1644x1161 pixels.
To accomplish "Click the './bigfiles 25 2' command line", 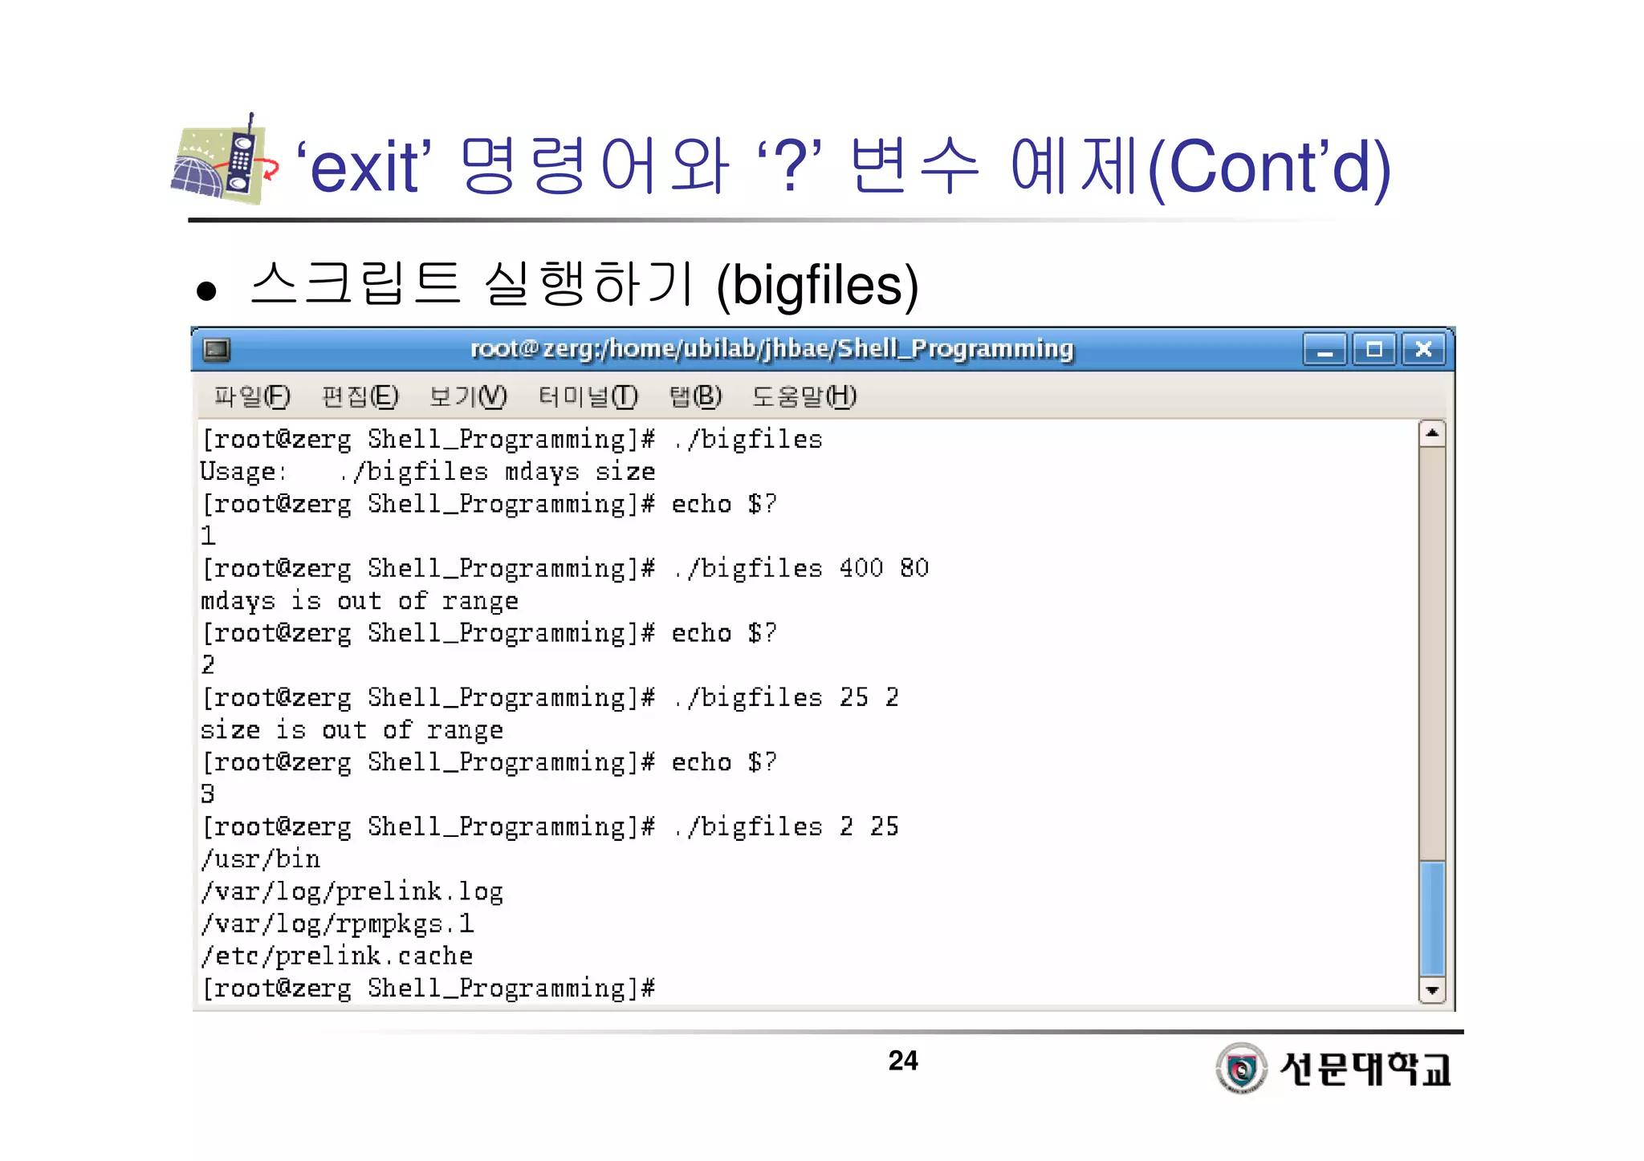I will 550,698.
